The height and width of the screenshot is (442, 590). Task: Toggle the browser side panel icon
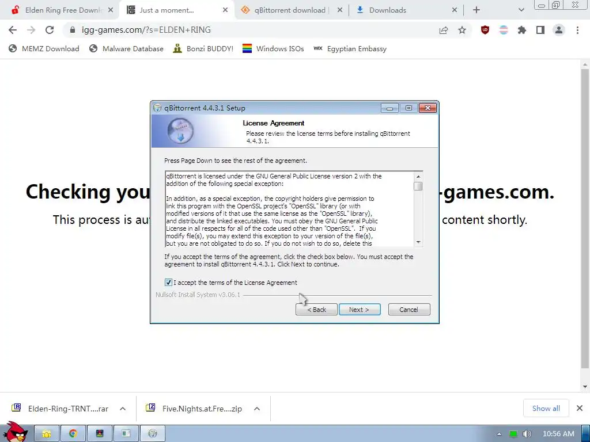pyautogui.click(x=540, y=30)
